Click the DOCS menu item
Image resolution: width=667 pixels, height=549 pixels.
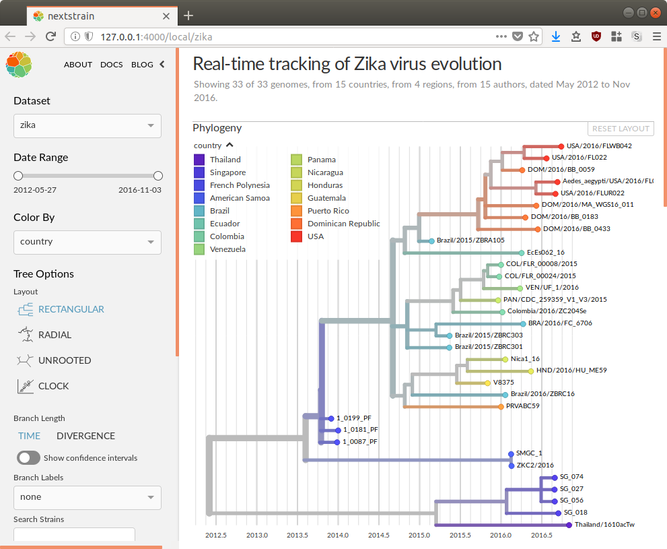pyautogui.click(x=111, y=65)
